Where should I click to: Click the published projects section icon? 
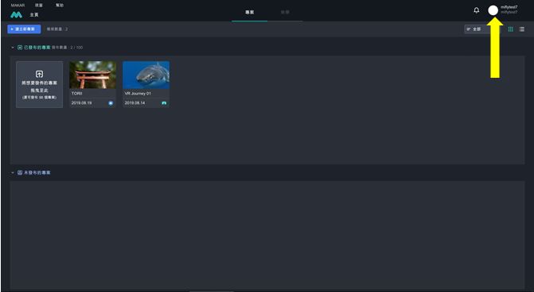pyautogui.click(x=20, y=48)
